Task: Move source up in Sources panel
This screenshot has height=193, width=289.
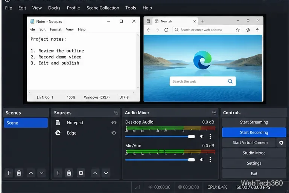Action: pyautogui.click(x=95, y=173)
